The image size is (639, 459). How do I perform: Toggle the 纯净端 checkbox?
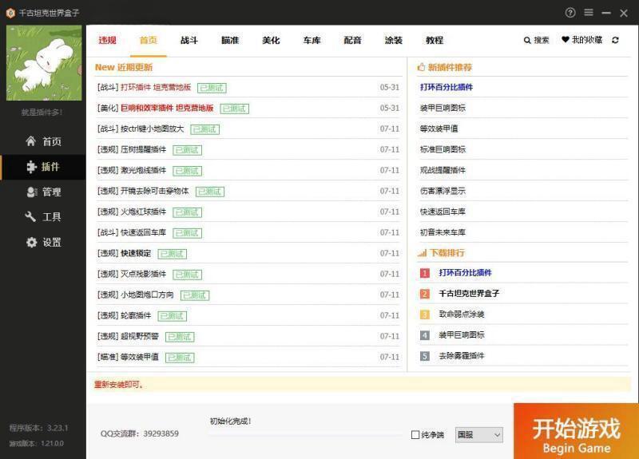pos(415,435)
